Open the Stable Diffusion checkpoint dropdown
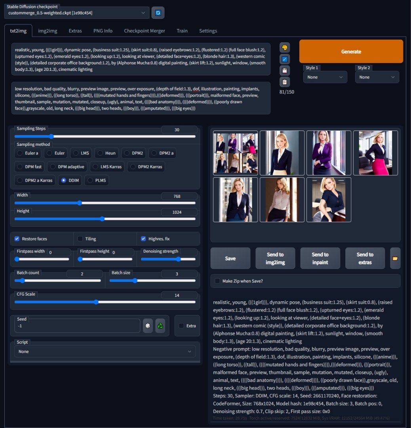Viewport: 411px width, 428px height. point(77,13)
